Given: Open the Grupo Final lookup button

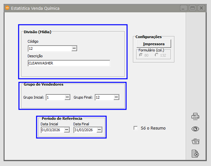Looking at the screenshot, I should (x=116, y=97).
